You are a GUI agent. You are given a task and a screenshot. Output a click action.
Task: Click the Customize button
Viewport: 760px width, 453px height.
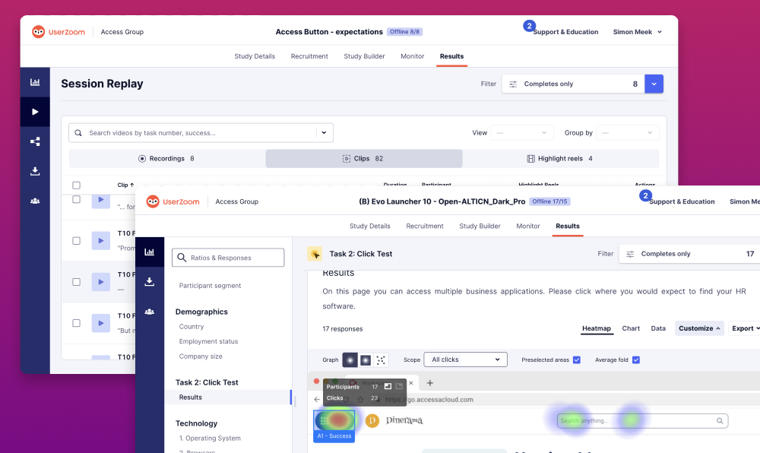pos(699,328)
